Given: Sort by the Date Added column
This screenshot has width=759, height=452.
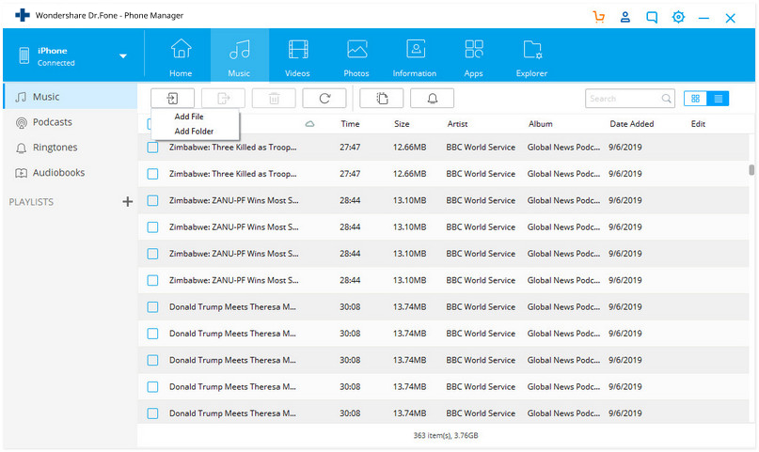Looking at the screenshot, I should (x=631, y=124).
